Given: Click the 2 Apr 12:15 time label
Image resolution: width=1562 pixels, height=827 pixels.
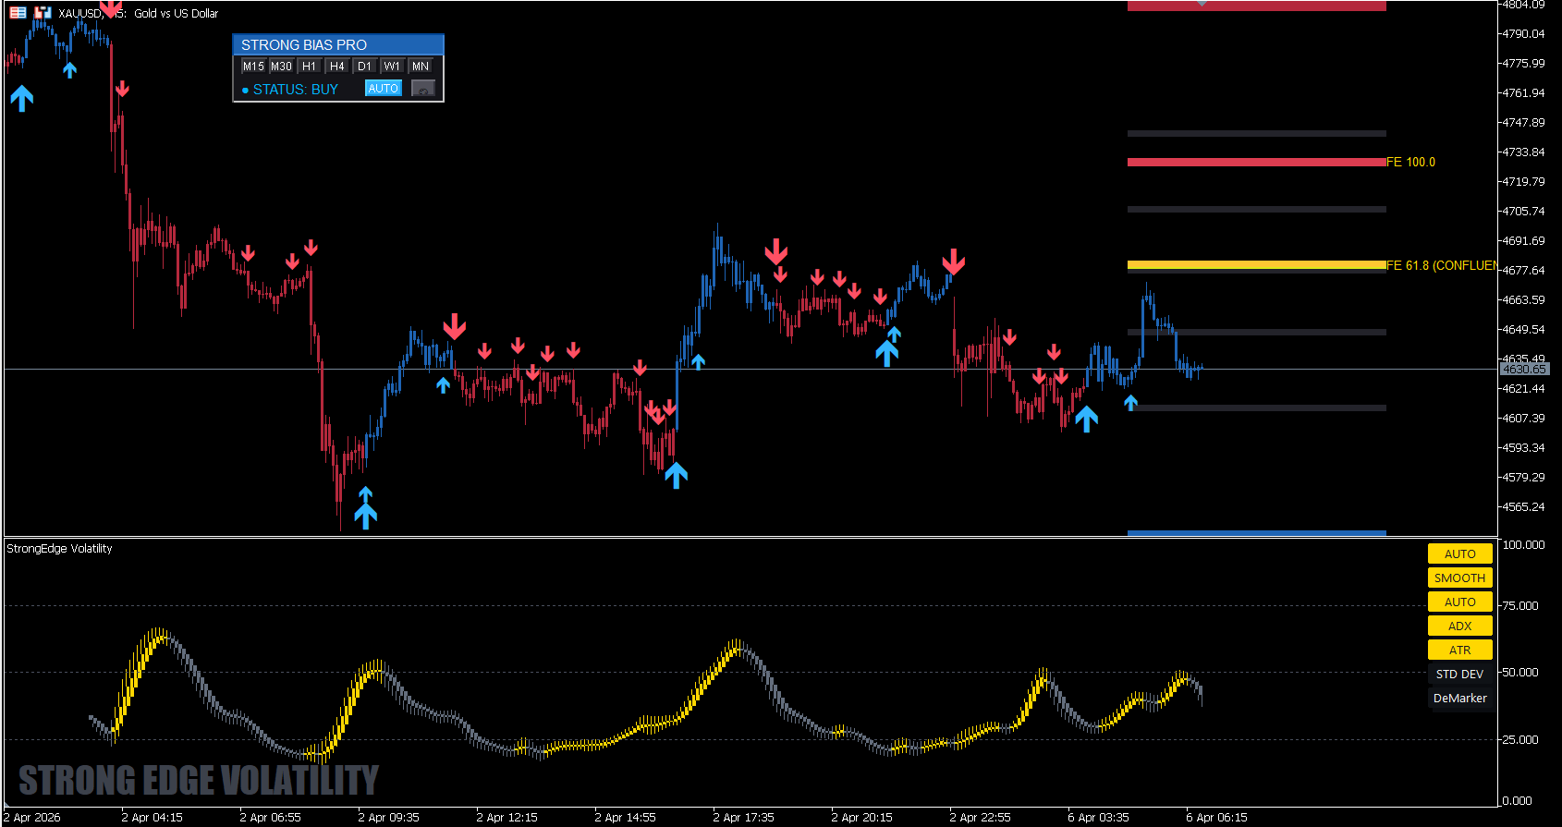Looking at the screenshot, I should click(x=507, y=817).
